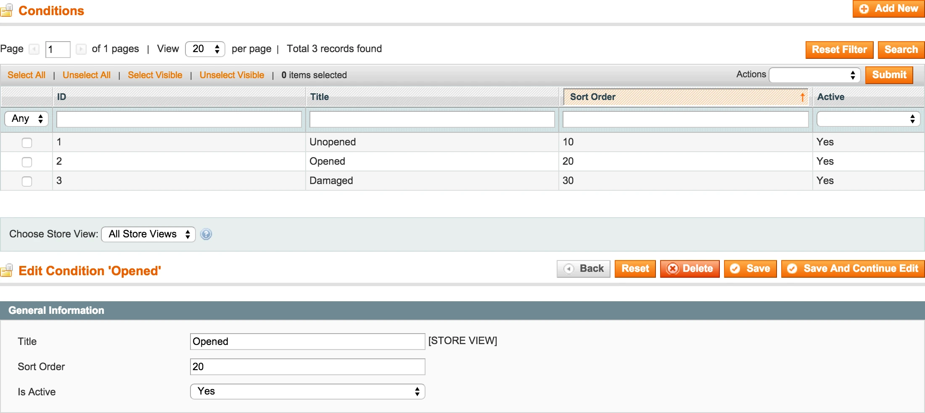This screenshot has height=413, width=925.
Task: Open the per-page view count selector
Action: 205,49
